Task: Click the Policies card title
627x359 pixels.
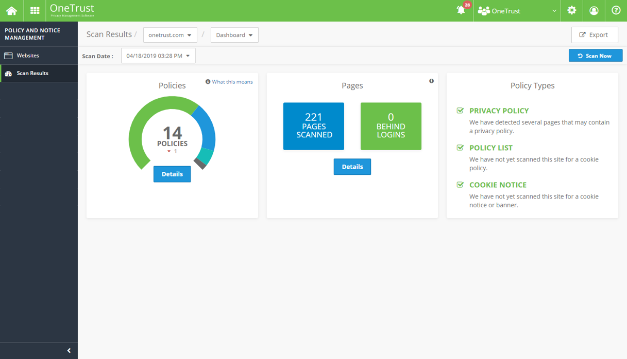Action: [172, 85]
